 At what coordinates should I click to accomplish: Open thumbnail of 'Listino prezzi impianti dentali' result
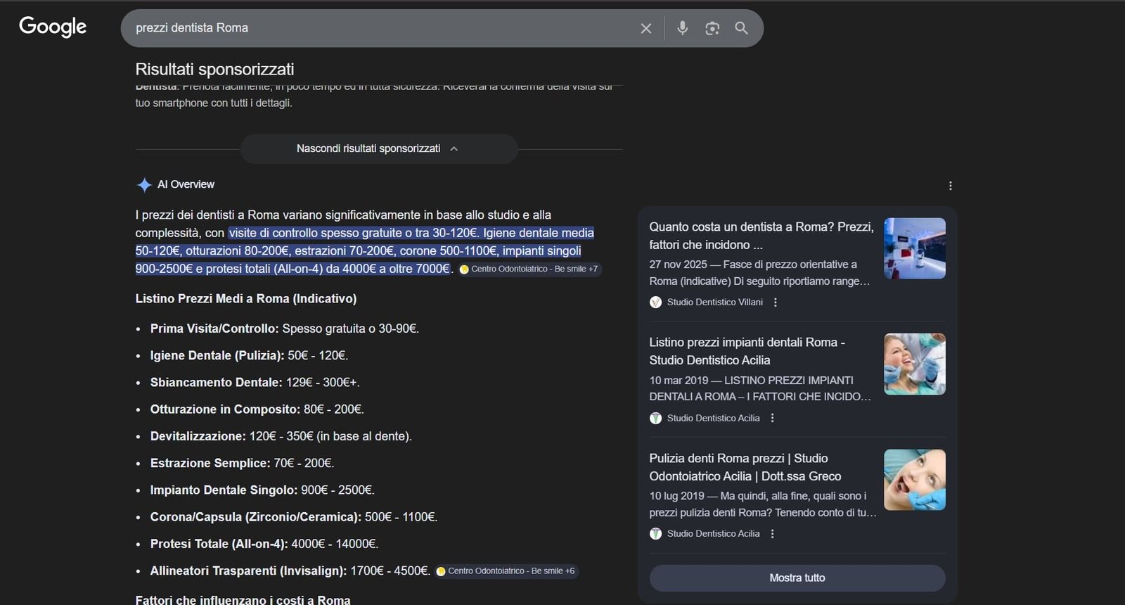[915, 364]
